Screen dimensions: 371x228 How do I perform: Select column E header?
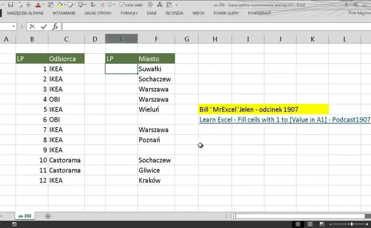pyautogui.click(x=121, y=39)
